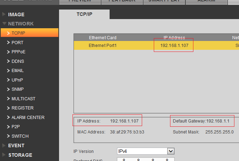Click the TCP/IP tab header
The image size is (239, 161).
[84, 14]
